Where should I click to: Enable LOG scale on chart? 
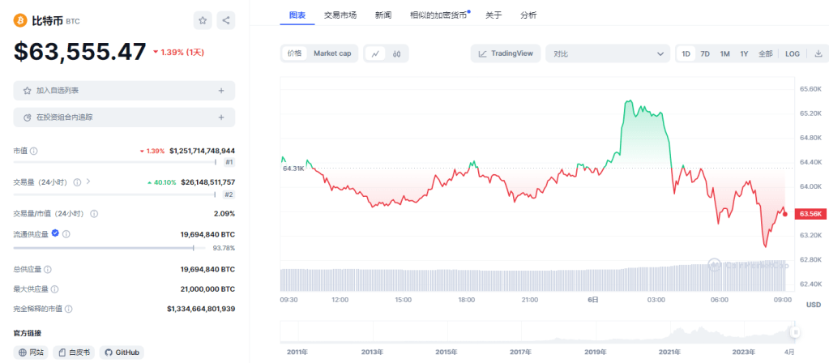792,53
